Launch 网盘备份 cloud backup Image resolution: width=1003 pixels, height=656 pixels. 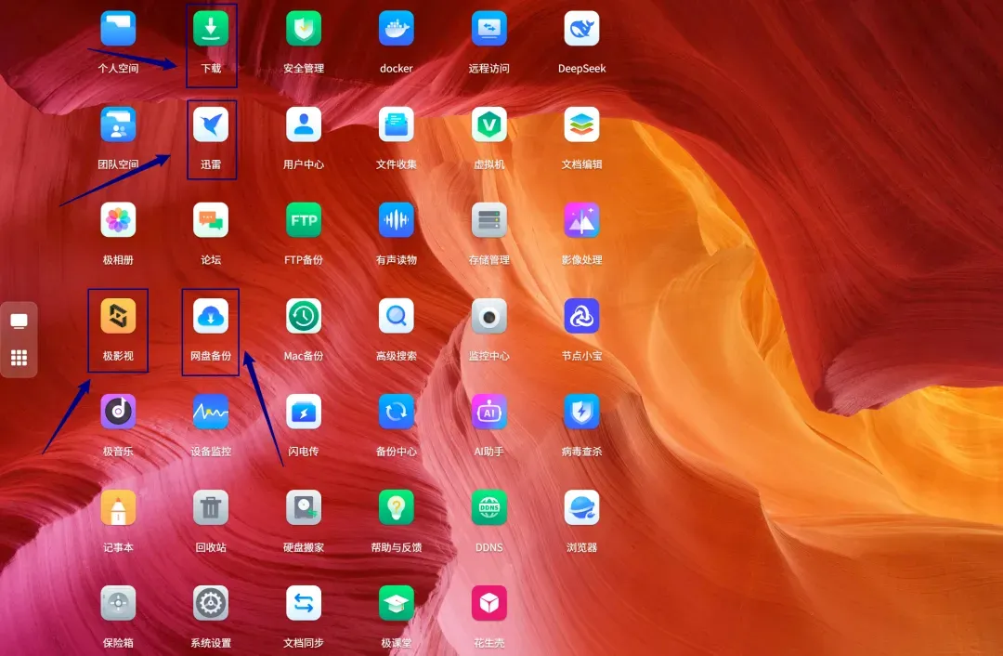pos(211,316)
